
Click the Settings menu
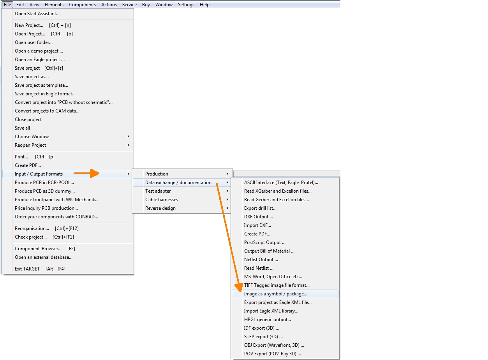(186, 5)
